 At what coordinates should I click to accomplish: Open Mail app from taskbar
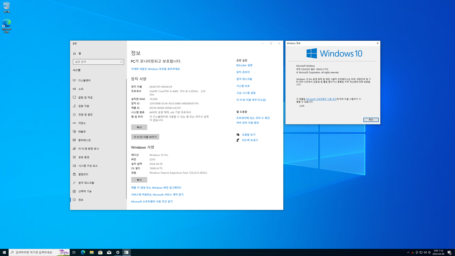click(109, 252)
